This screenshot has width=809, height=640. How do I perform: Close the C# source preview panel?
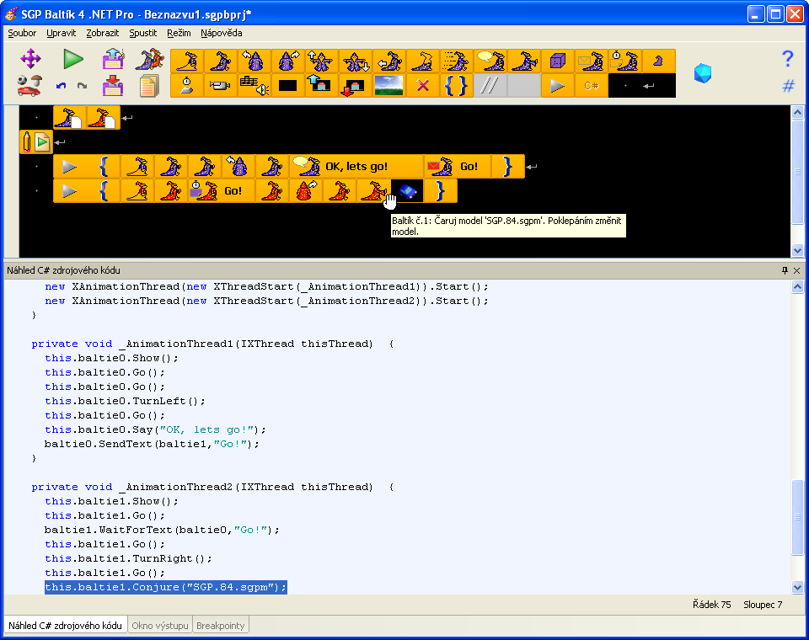[796, 270]
